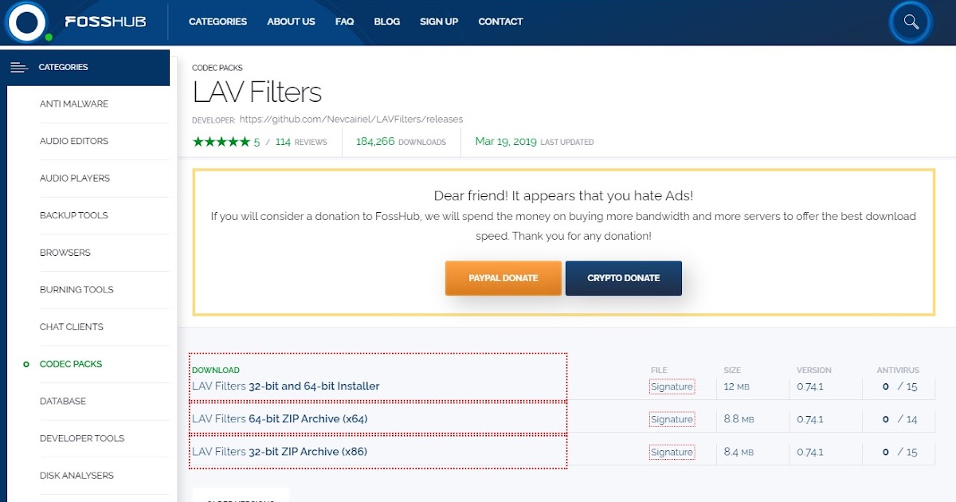The width and height of the screenshot is (956, 502).
Task: Open the Burning Tools category
Action: 76,290
